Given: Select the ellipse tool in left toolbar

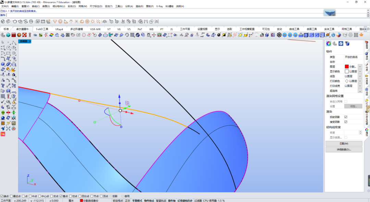Looking at the screenshot, I should 14,48.
